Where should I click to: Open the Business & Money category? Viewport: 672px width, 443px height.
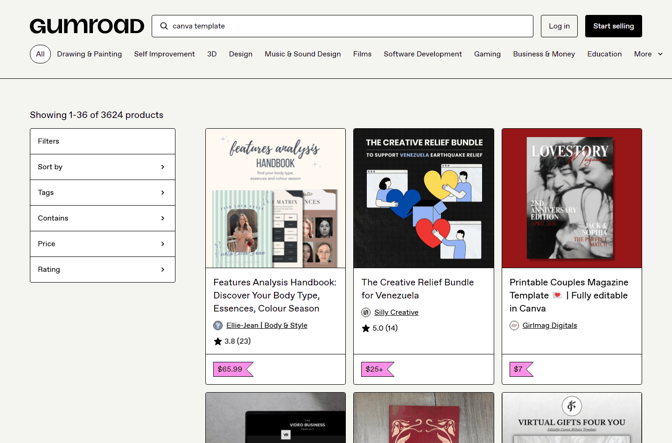[x=544, y=54]
